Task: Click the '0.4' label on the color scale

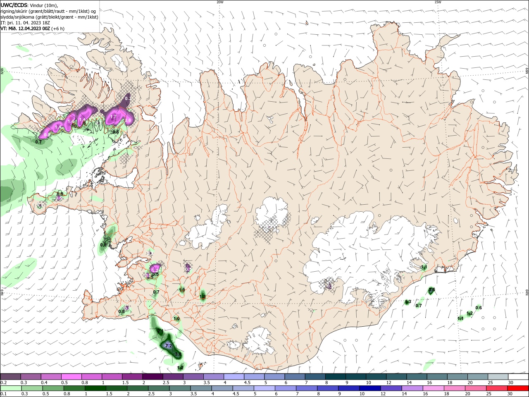Action: click(x=44, y=383)
